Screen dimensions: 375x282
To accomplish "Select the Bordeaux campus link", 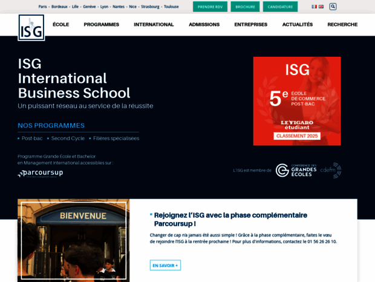I will 59,7.
